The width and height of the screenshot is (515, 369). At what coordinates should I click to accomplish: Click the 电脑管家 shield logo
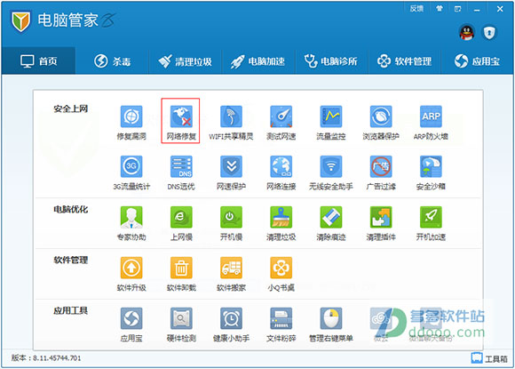tap(21, 21)
